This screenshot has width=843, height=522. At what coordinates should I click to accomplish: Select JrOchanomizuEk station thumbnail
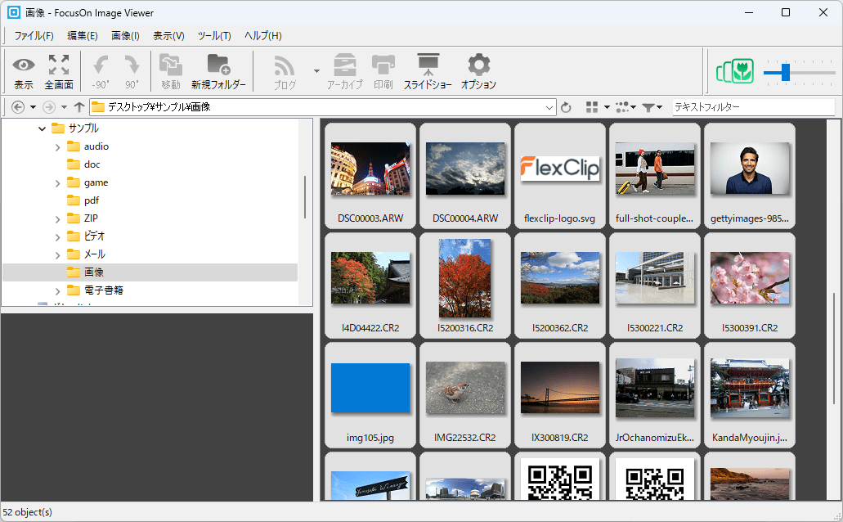pyautogui.click(x=655, y=395)
